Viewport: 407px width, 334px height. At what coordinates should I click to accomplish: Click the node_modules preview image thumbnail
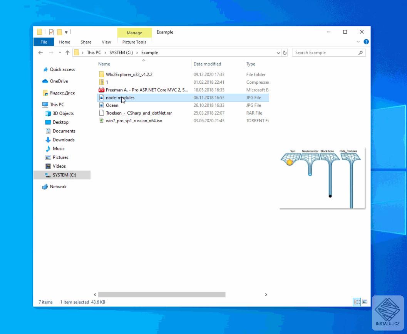pos(322,178)
